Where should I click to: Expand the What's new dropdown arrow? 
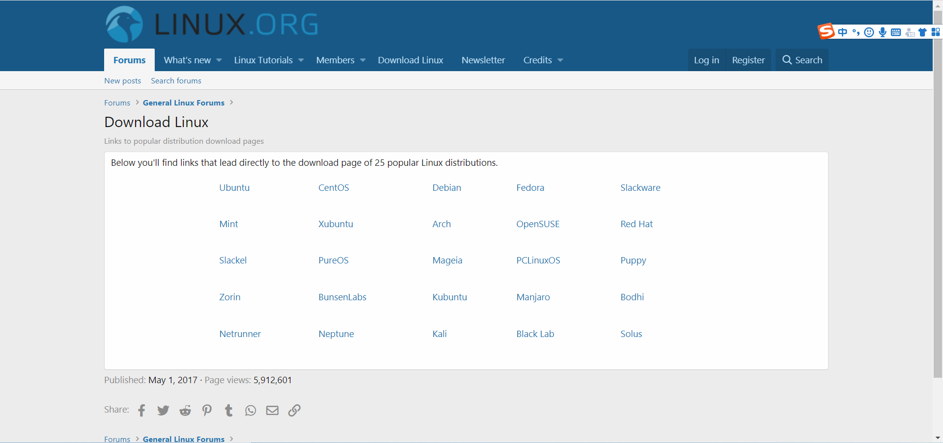219,60
